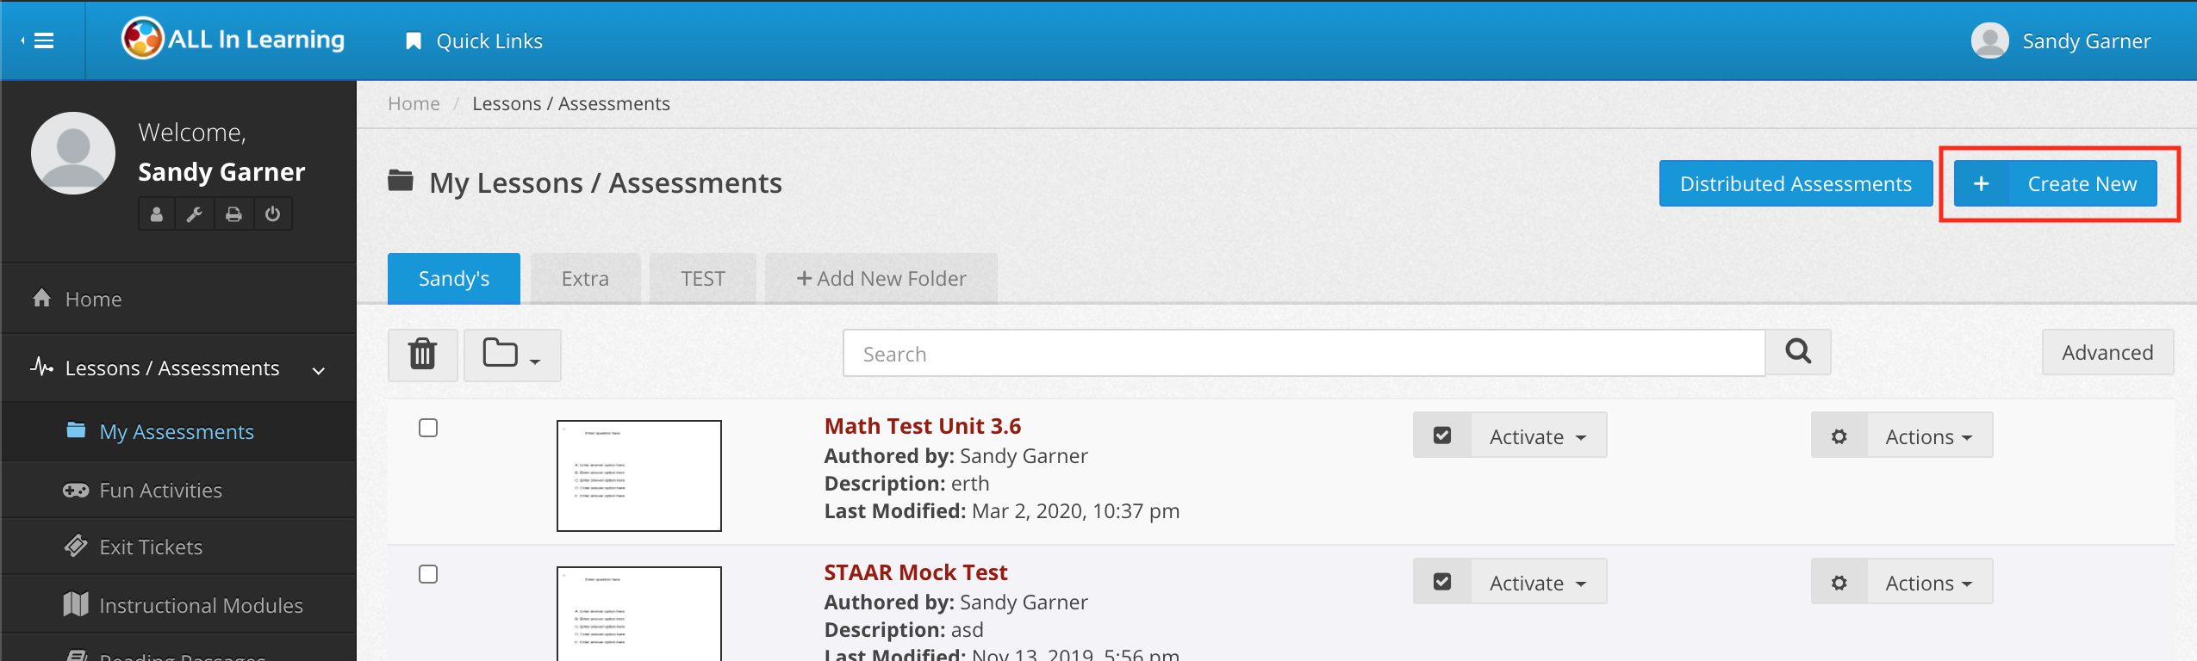Click the gear icon for Math Test Unit 3.6
2197x661 pixels.
pos(1839,436)
